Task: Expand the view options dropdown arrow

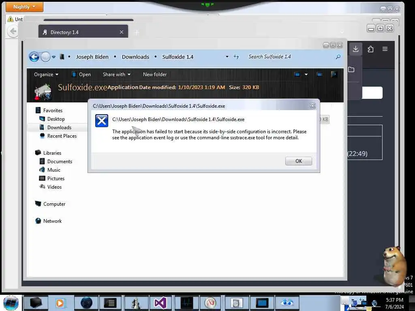Action: click(x=306, y=75)
